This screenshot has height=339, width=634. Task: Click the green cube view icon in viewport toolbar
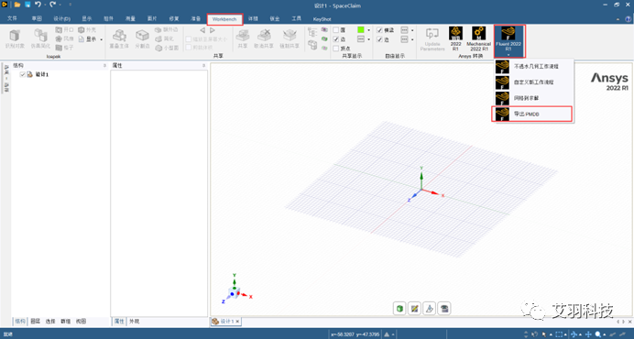point(399,309)
